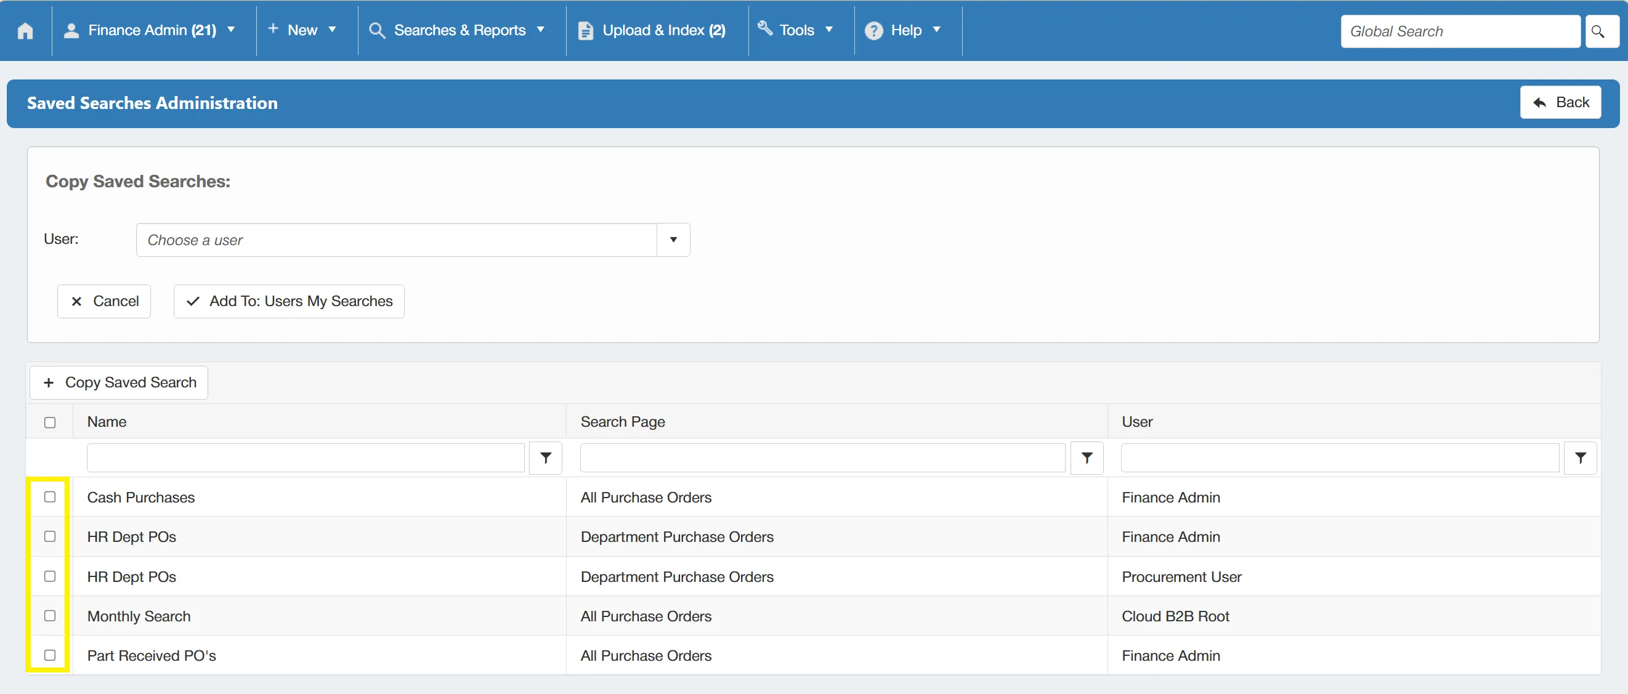Apply the User column filter icon
This screenshot has height=694, width=1628.
[1580, 458]
